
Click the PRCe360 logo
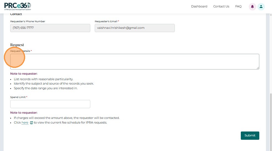coord(18,6)
